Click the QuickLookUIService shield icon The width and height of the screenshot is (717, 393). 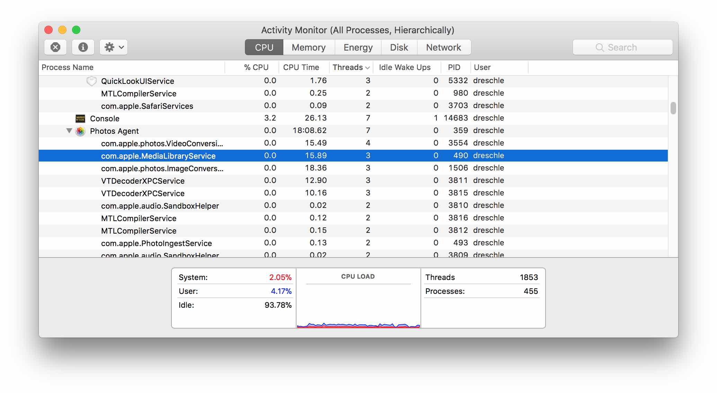(91, 81)
